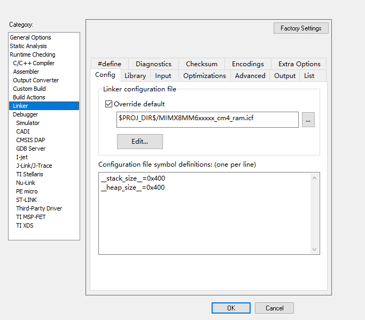Select the Checksum tab
Viewport: 365px width, 320px height.
pos(201,64)
